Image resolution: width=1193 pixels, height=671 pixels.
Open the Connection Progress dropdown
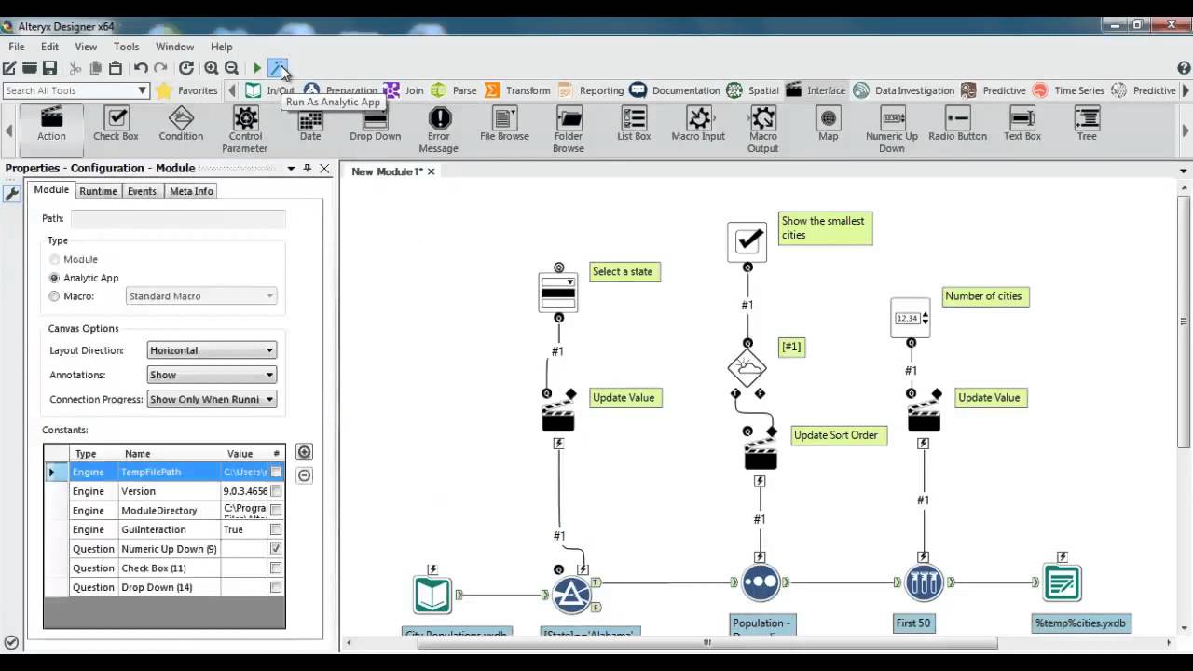pyautogui.click(x=212, y=399)
